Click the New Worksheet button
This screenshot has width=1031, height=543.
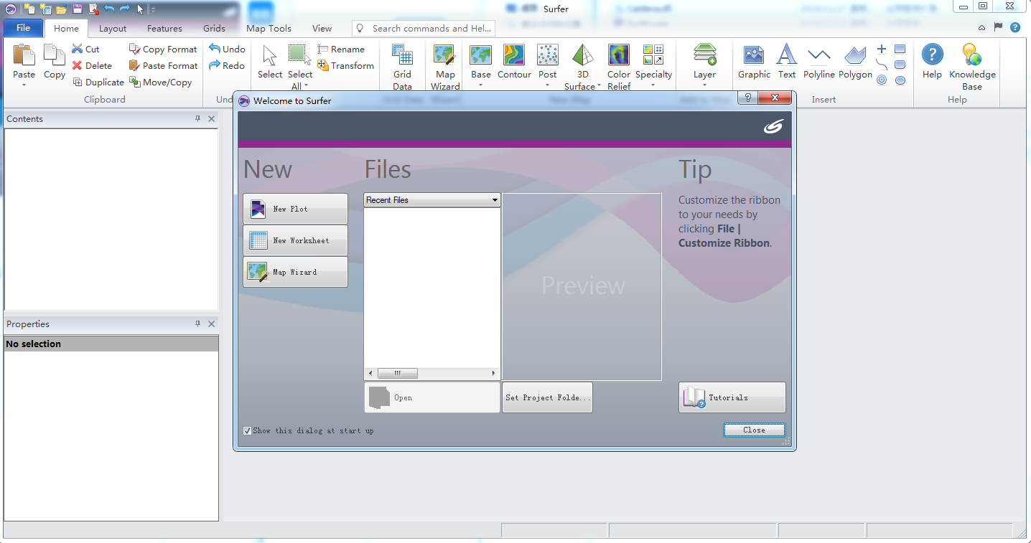pyautogui.click(x=295, y=240)
